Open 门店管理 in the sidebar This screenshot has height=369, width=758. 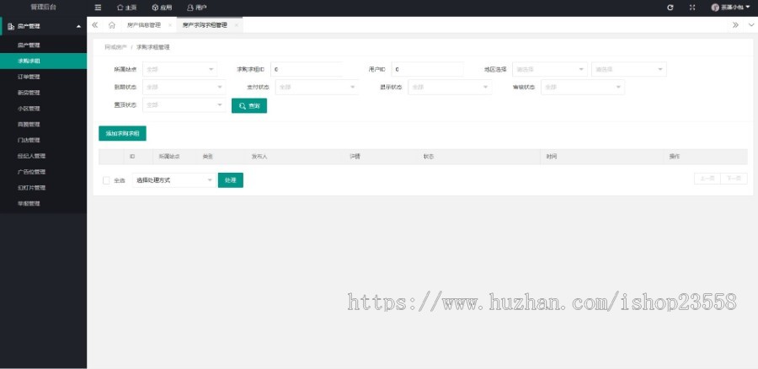pos(44,140)
